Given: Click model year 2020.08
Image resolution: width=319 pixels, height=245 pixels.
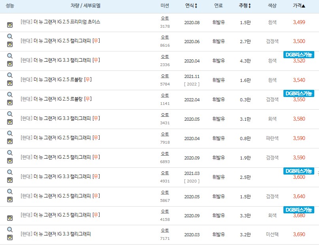Looking at the screenshot, I should [192, 23].
